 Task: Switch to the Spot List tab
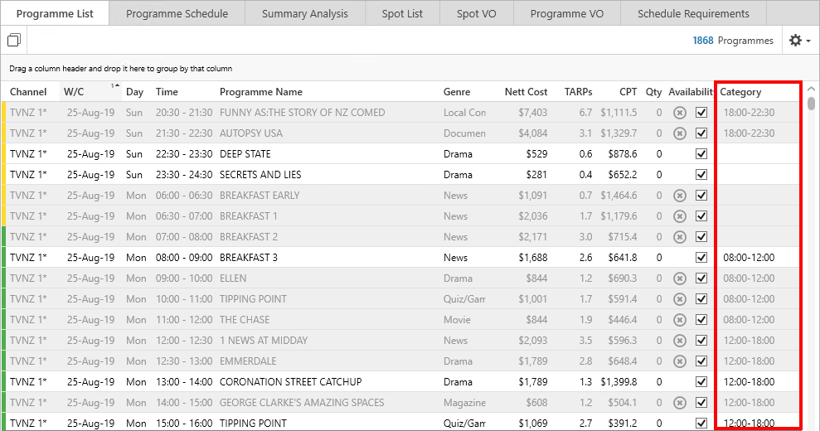click(402, 13)
